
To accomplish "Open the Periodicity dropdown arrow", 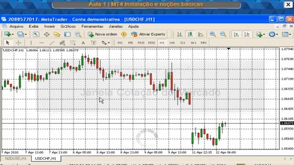I will 277,34.
